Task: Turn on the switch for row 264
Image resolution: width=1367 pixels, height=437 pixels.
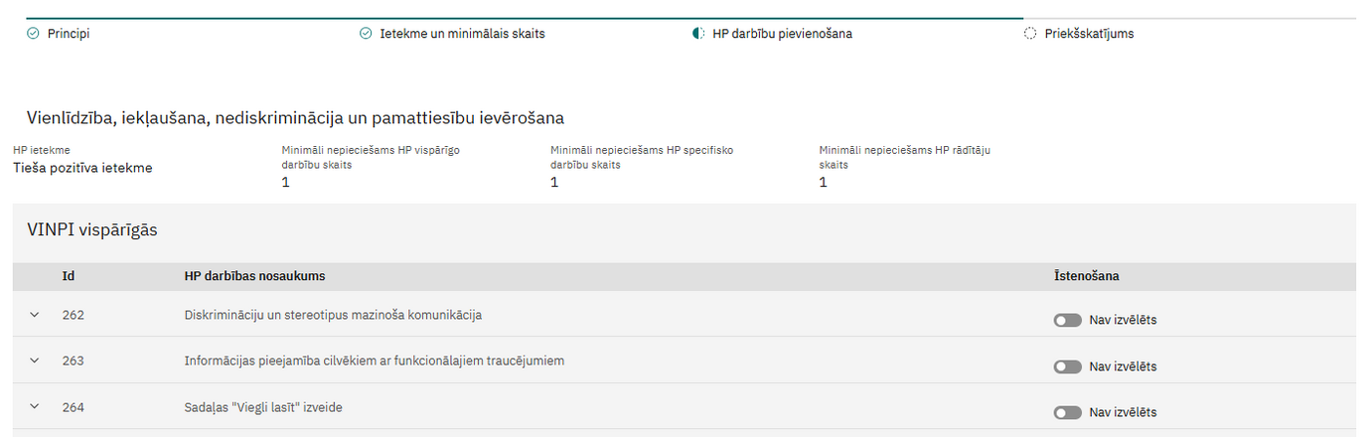Action: 1068,412
